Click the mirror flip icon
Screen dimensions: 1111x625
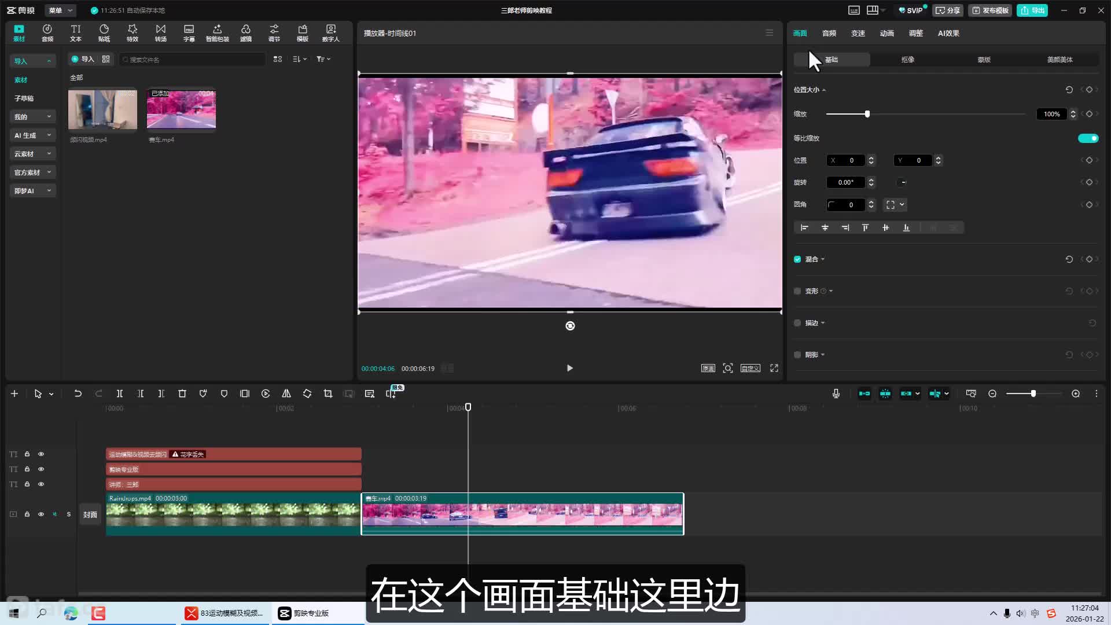coord(286,394)
